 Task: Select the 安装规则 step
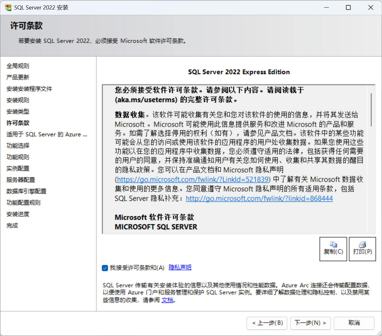(18, 100)
